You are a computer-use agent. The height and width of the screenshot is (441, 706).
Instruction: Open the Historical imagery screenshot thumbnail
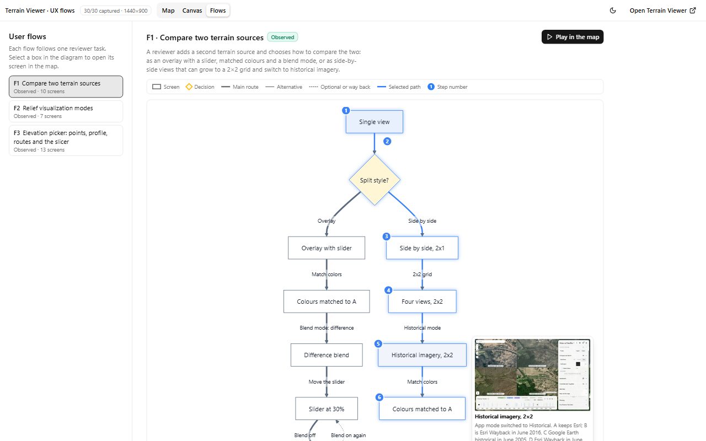533,374
